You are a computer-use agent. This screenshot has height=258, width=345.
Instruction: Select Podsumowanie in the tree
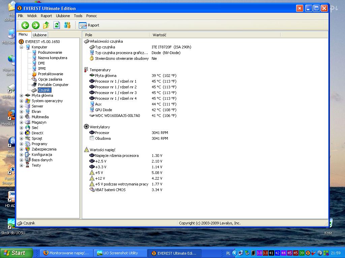coord(50,52)
